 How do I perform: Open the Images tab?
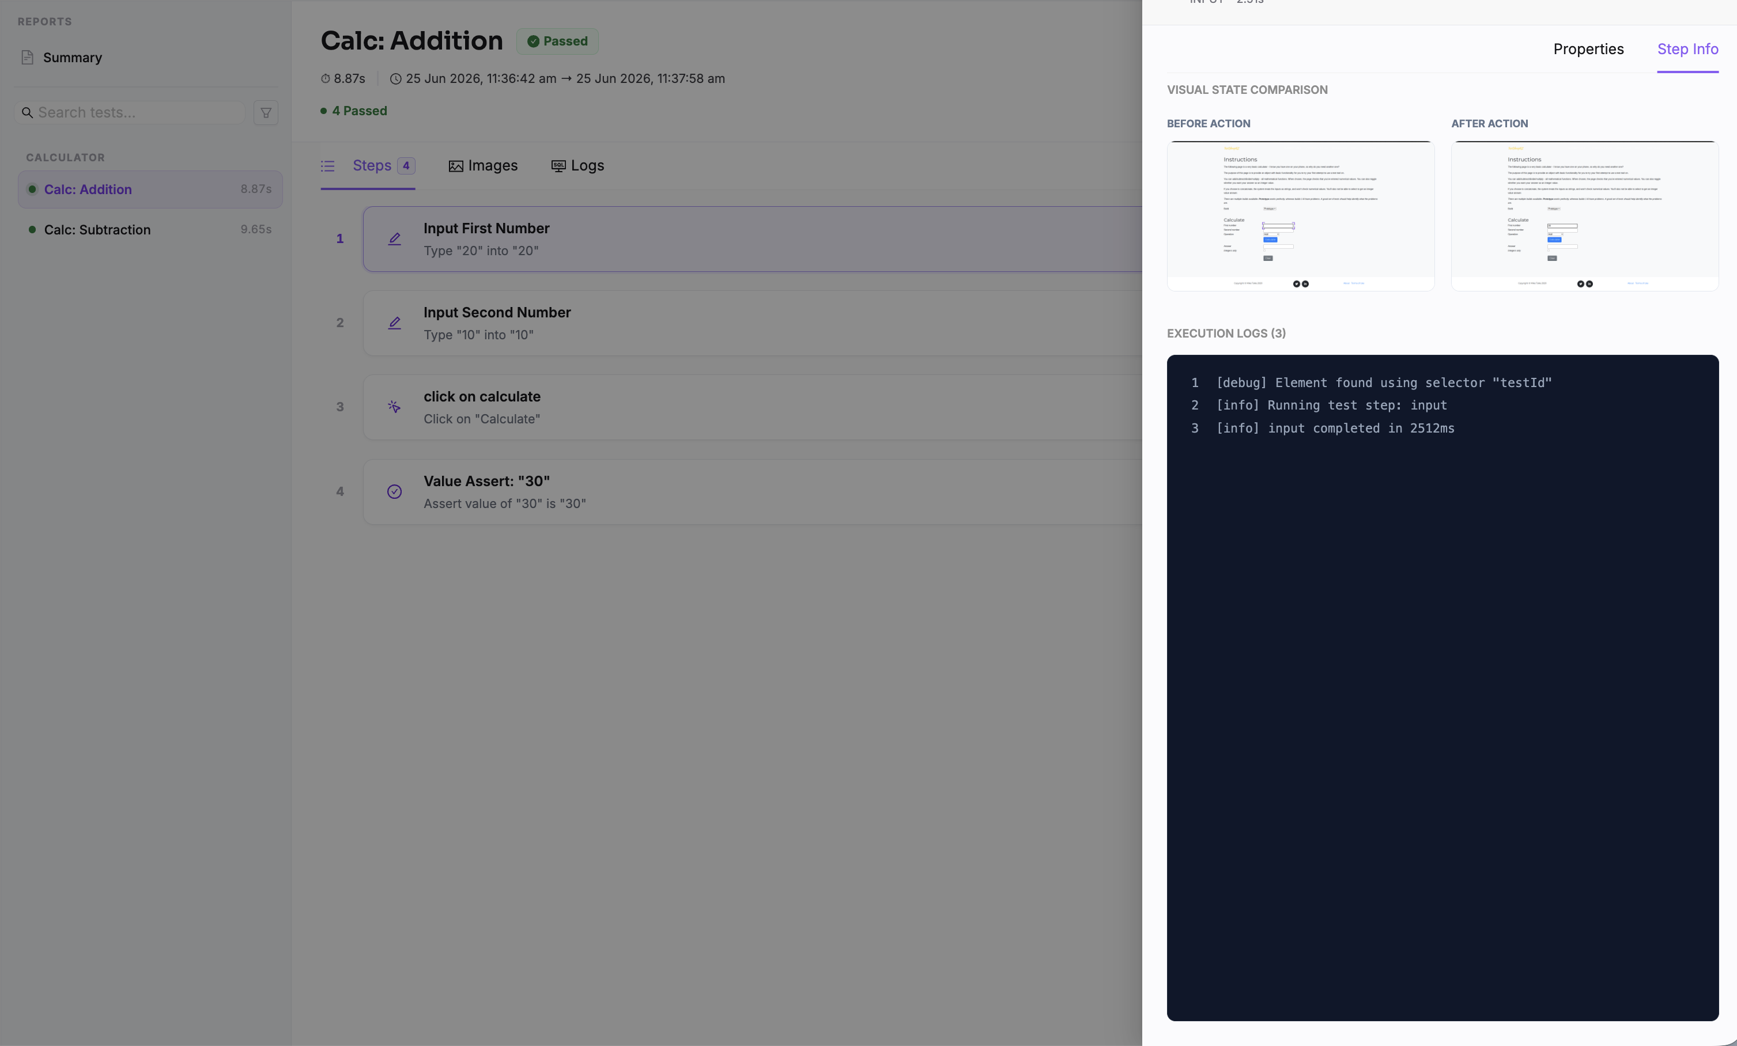click(x=484, y=165)
